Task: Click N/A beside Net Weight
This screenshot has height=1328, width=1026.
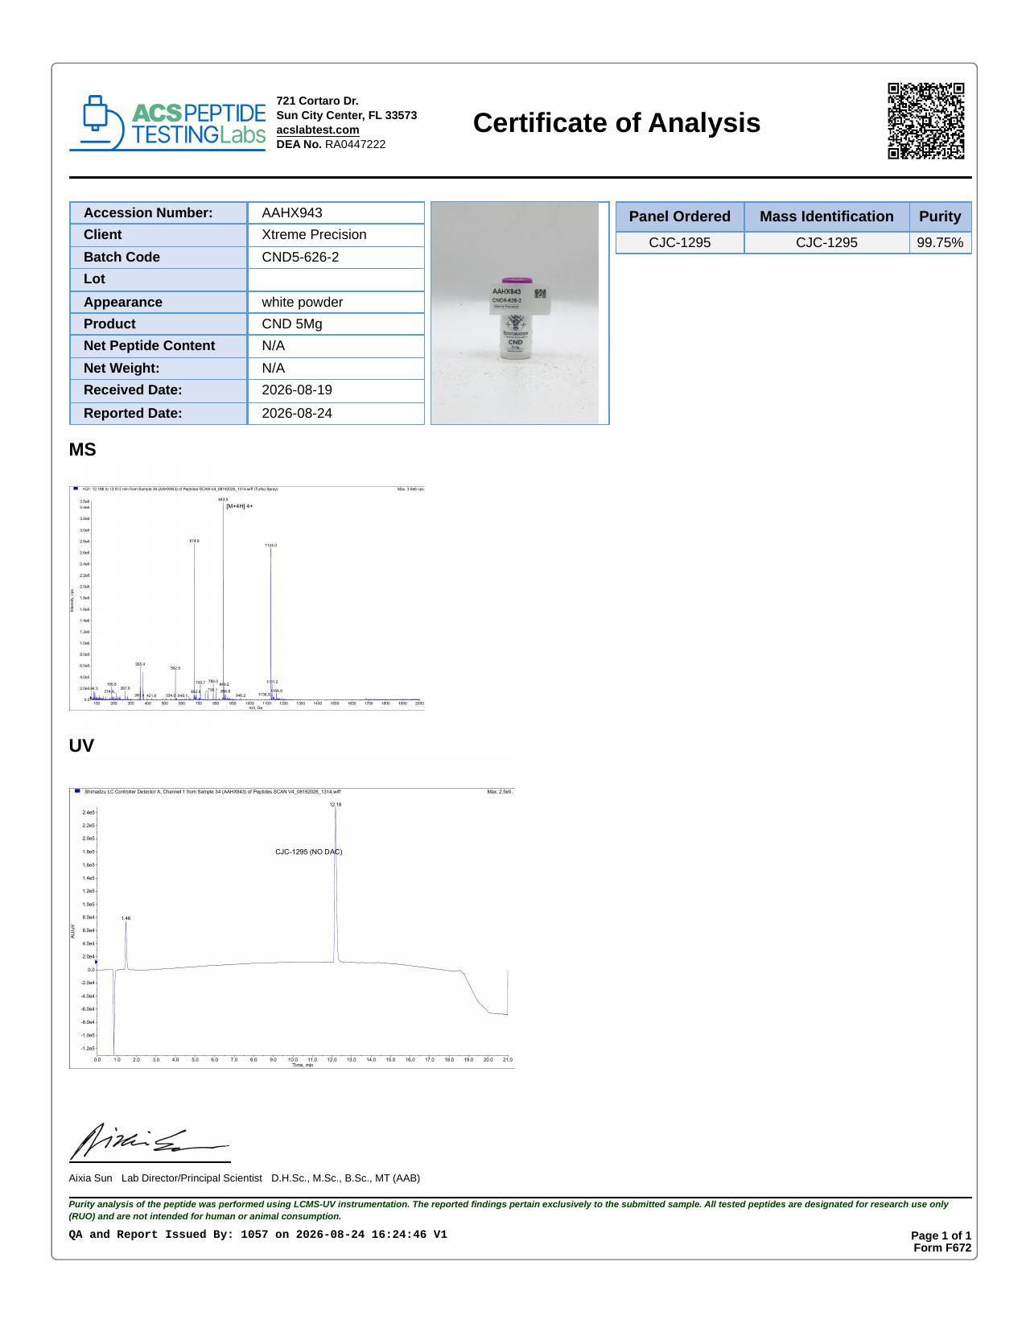Action: pyautogui.click(x=273, y=368)
